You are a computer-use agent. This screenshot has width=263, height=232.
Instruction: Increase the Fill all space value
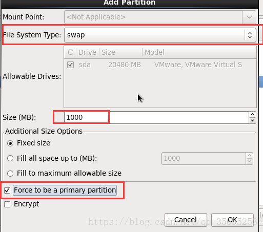250,155
